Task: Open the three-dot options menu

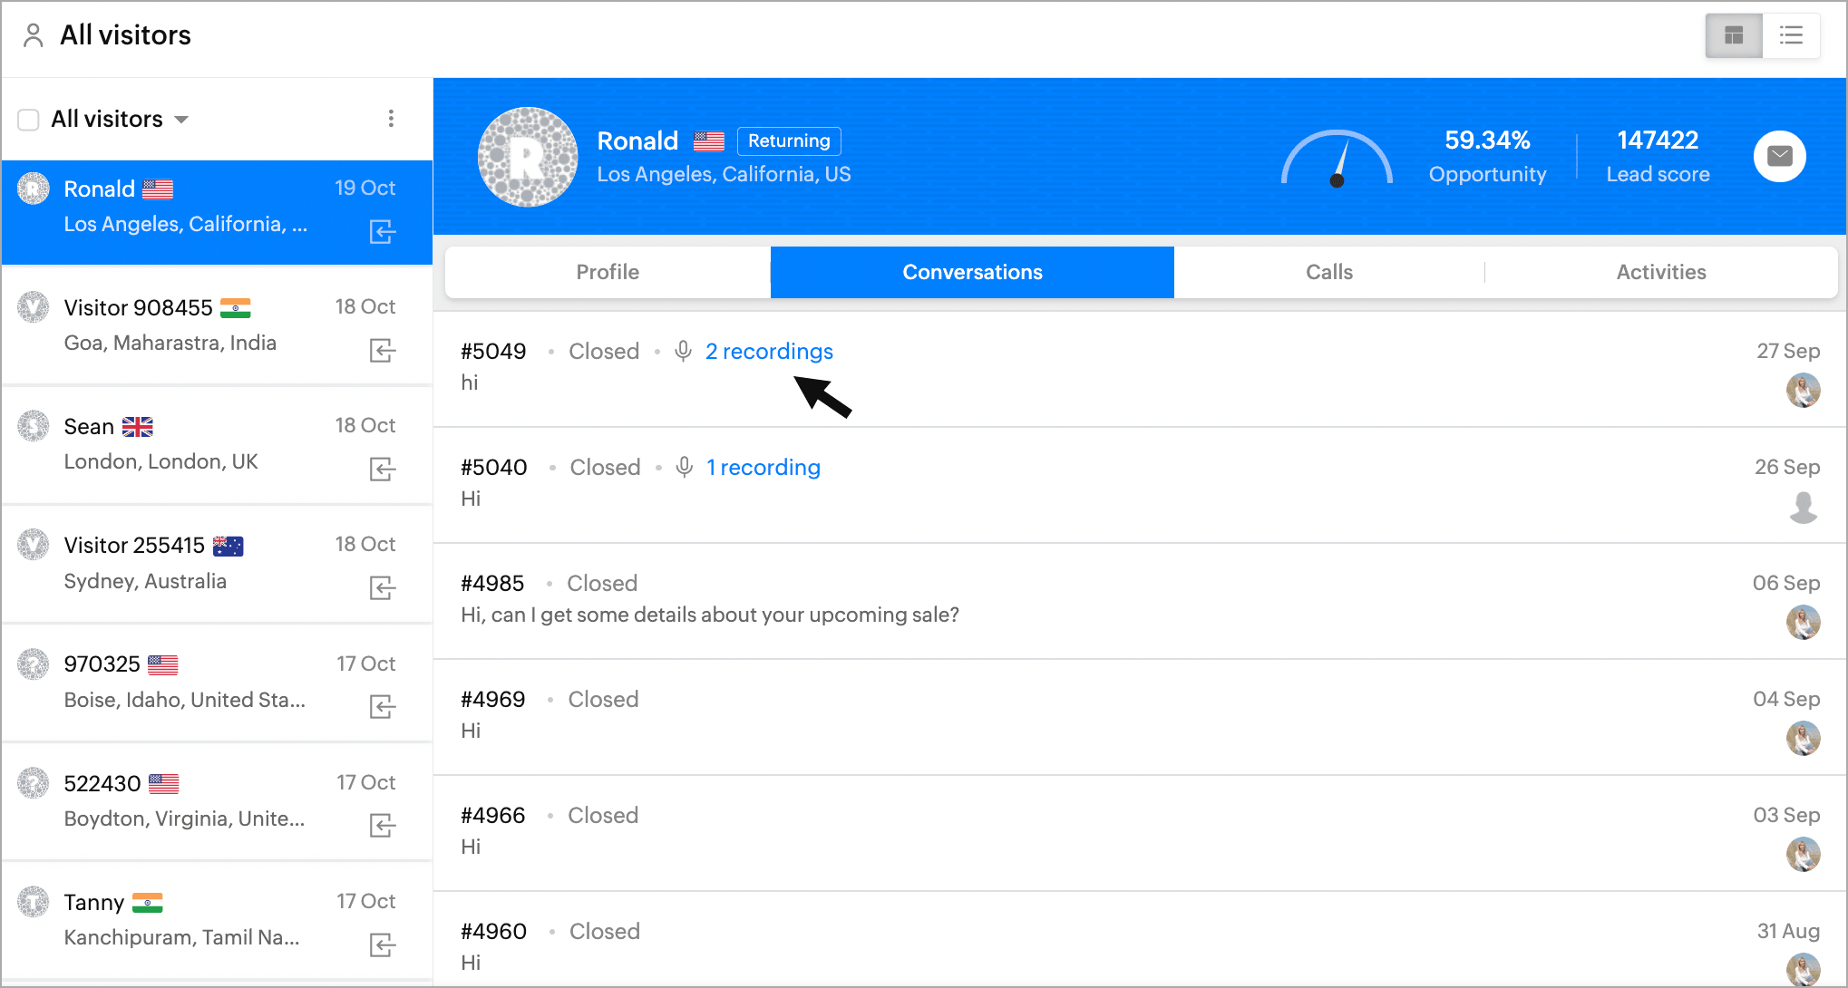Action: (391, 119)
